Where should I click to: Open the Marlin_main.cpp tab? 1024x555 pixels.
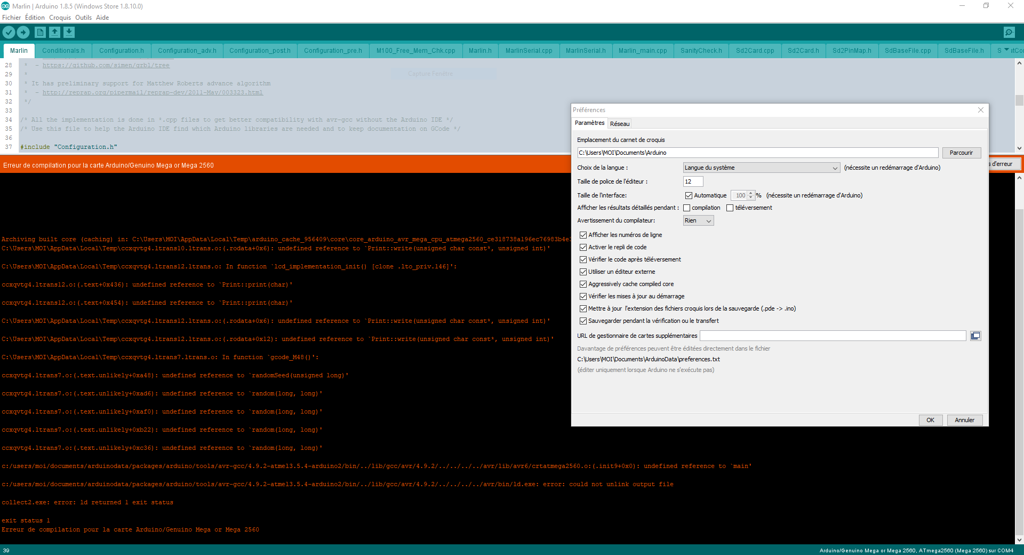643,51
